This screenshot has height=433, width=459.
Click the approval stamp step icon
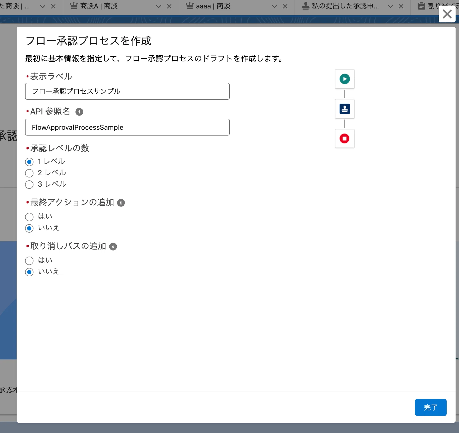click(x=345, y=109)
